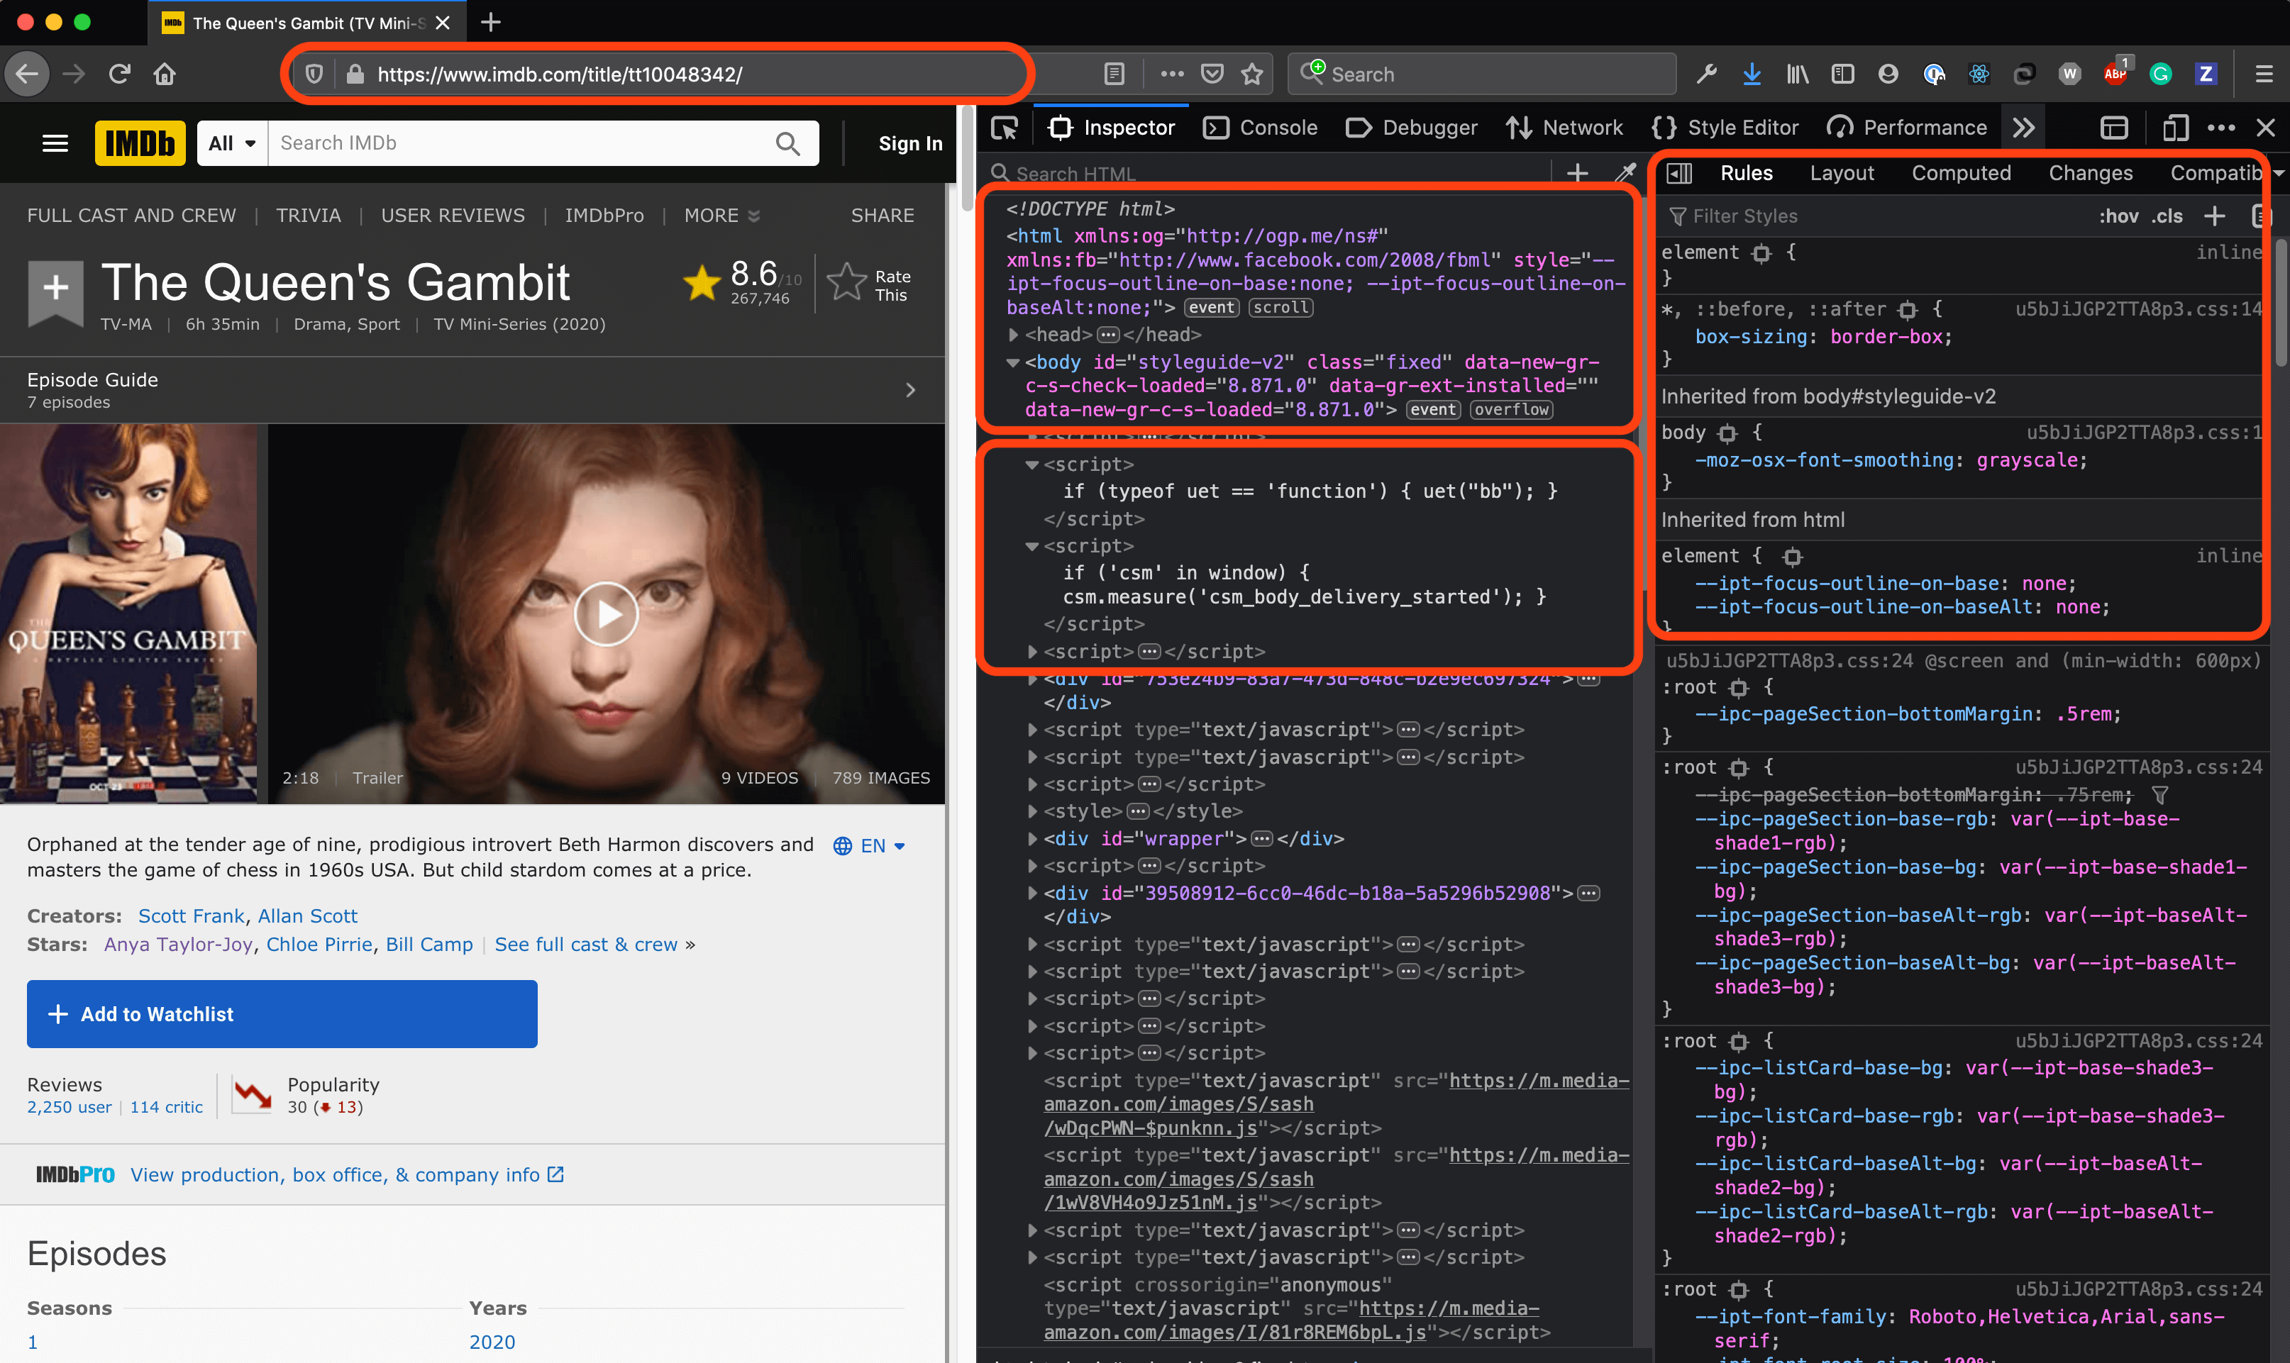
Task: Open the Downloads panel arrow
Action: click(1752, 74)
